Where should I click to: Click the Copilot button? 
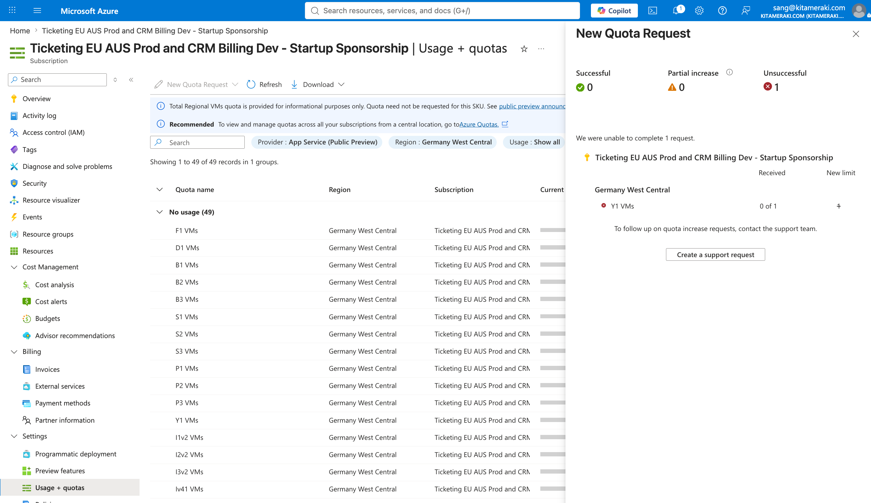[614, 10]
